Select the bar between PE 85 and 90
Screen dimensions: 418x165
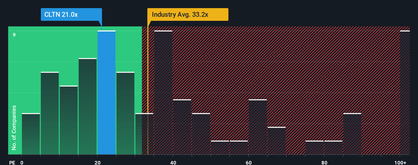click(x=352, y=134)
